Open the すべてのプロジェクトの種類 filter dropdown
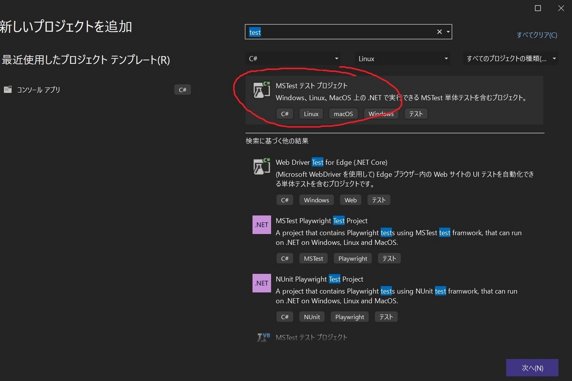 pyautogui.click(x=511, y=59)
